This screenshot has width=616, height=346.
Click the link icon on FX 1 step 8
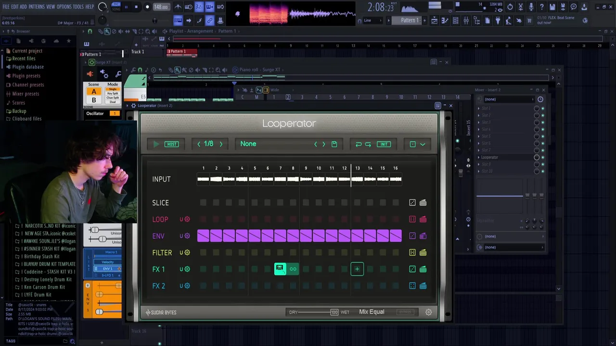[x=293, y=269]
